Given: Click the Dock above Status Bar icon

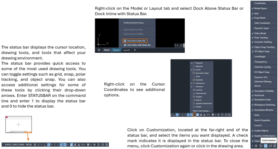Looking at the screenshot, I should tap(125, 41).
